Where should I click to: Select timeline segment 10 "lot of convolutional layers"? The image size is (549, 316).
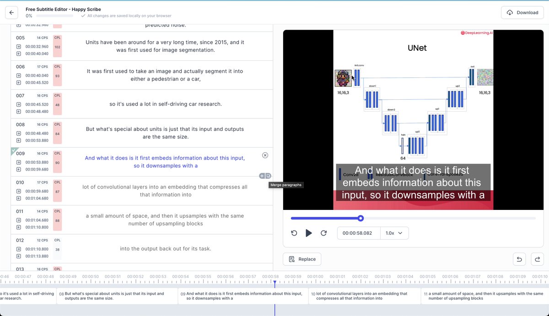(x=365, y=296)
